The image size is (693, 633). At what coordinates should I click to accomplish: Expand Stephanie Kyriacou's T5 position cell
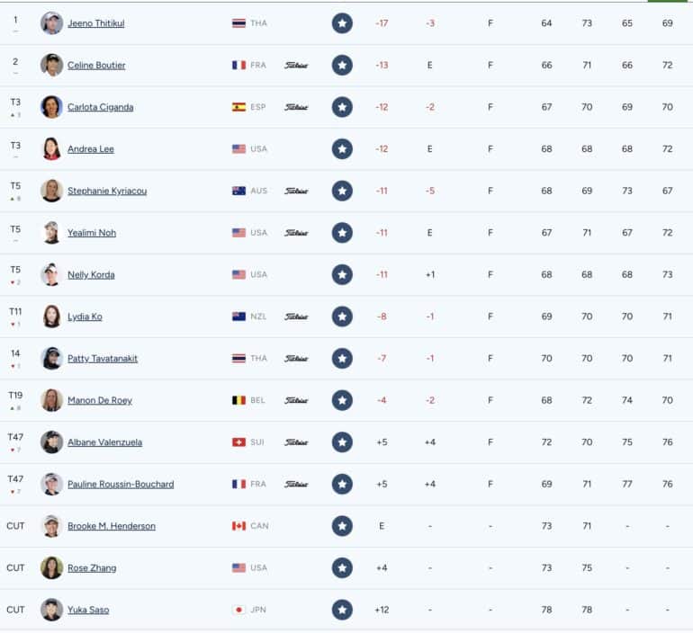click(15, 191)
